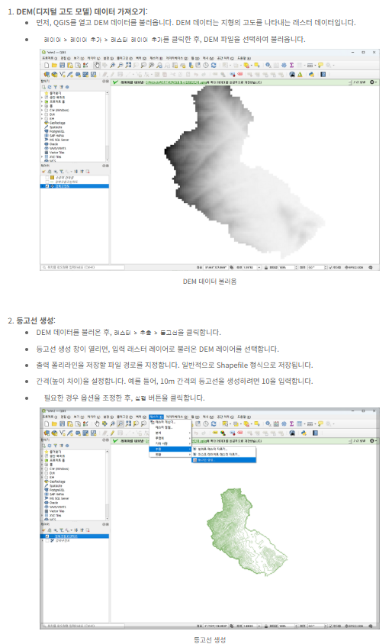Viewport: 392px width, 644px height.
Task: Toggle Render checkbox in DEM screenshot status bar
Action: (331, 267)
